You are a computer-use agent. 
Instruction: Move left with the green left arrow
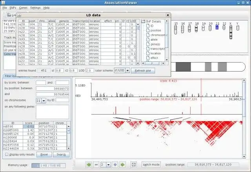pos(89,165)
